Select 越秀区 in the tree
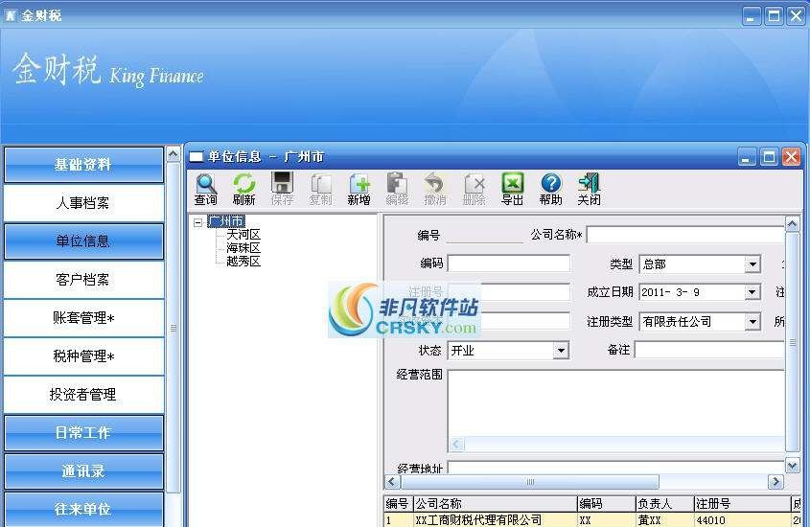Viewport: 810px width, 527px height. click(x=243, y=262)
